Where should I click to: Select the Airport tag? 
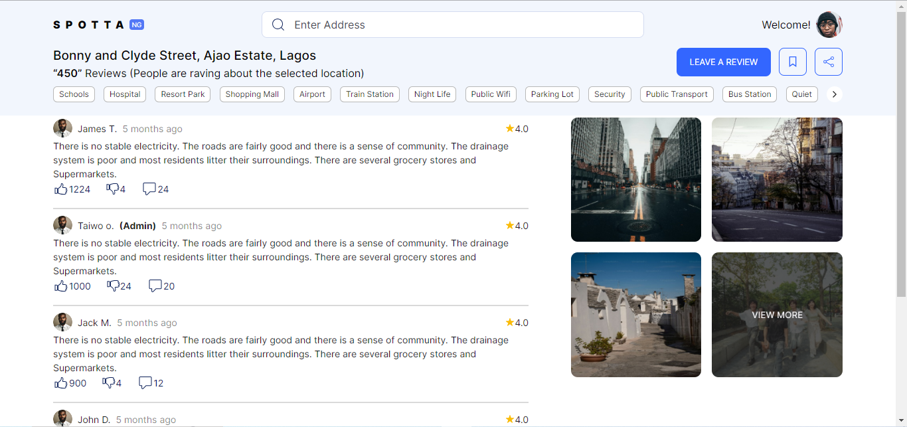312,94
